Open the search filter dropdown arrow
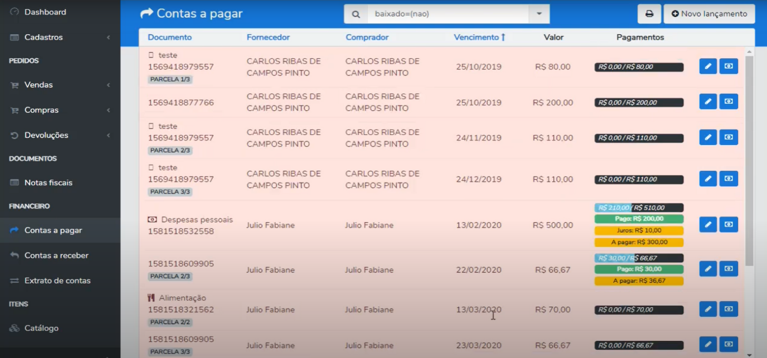767x358 pixels. (539, 14)
